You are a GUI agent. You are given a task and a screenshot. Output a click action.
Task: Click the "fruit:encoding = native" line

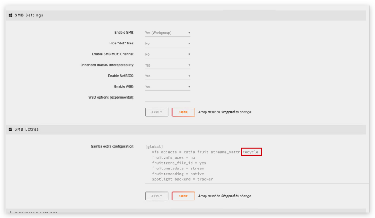pos(178,174)
